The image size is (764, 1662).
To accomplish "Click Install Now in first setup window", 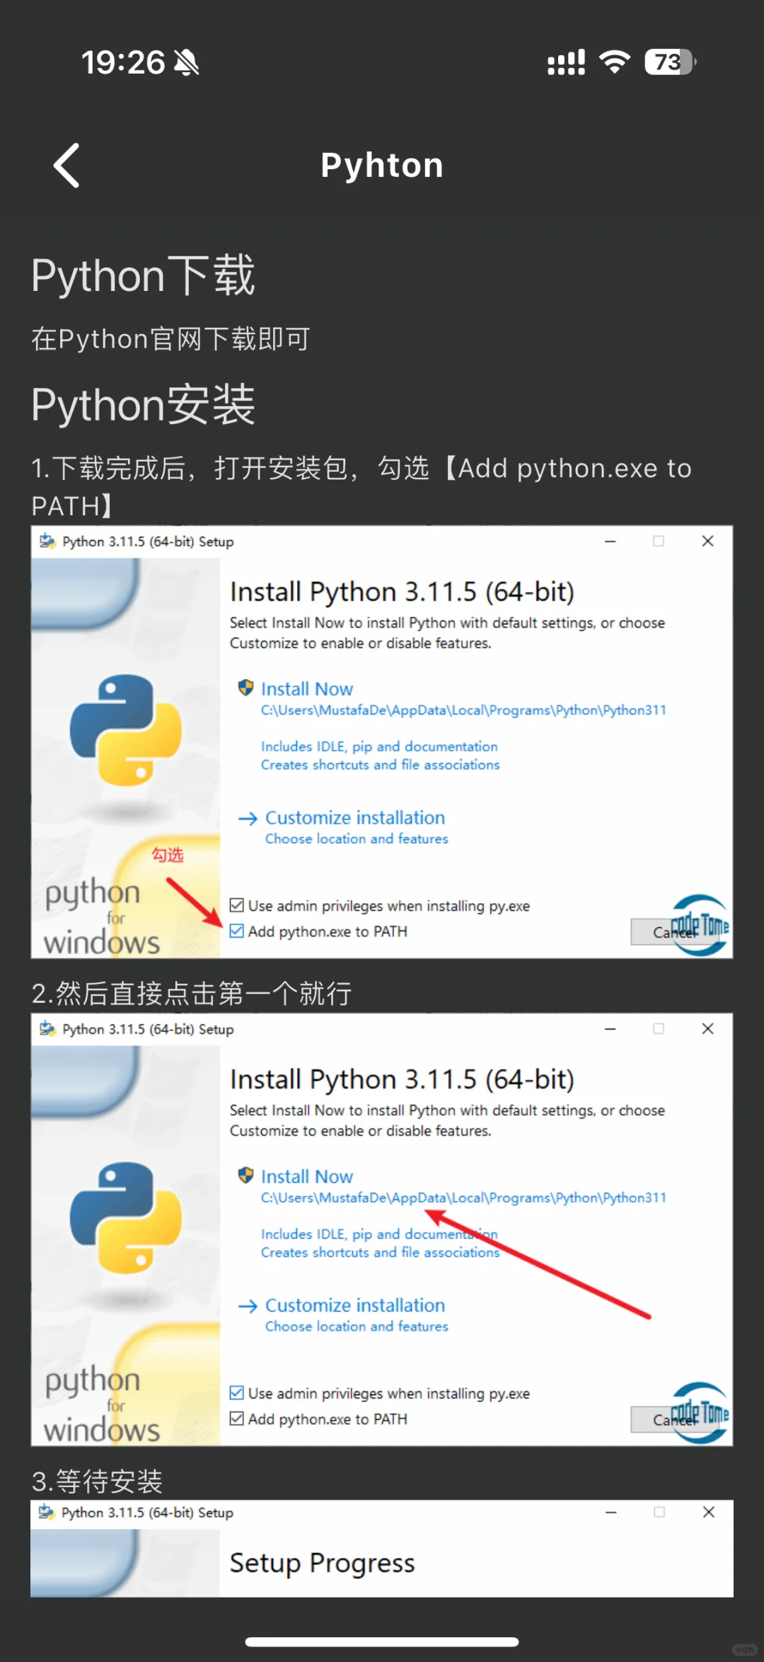I will coord(307,689).
